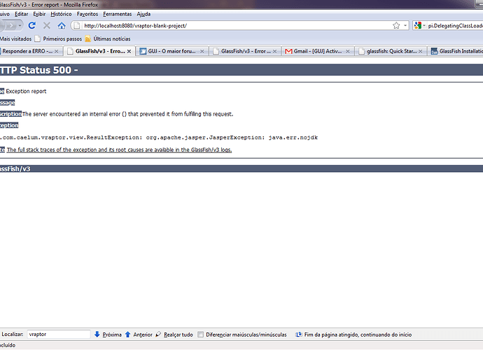Close the glassfish: Quick Star tab
Image resolution: width=483 pixels, height=350 pixels.
click(x=421, y=52)
